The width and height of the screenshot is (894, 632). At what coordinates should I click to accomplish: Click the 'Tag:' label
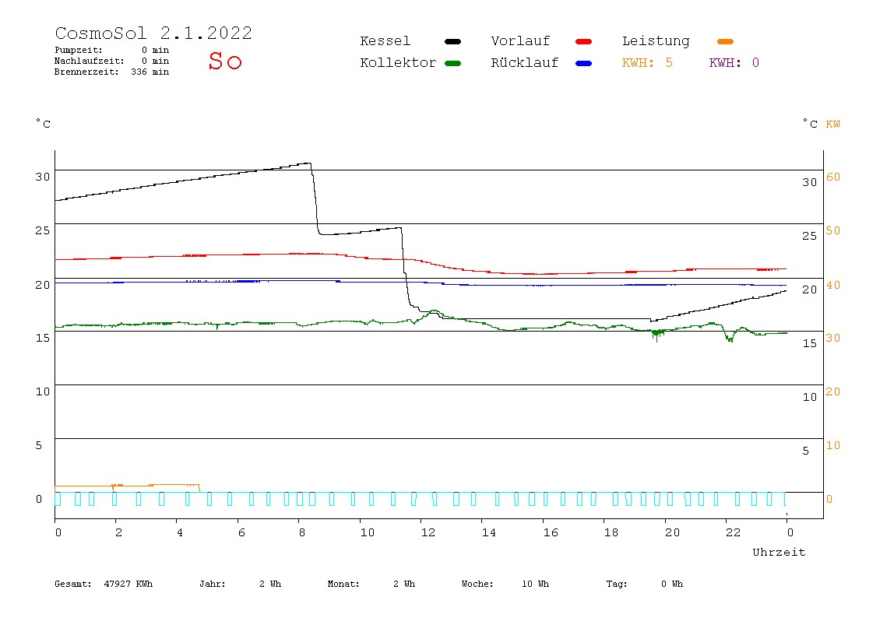click(616, 584)
